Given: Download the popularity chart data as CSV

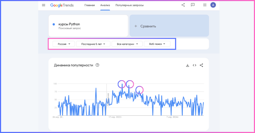Looking at the screenshot, I should tap(187, 65).
